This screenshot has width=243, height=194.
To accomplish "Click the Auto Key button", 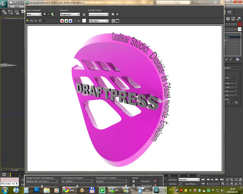I will coord(173,179).
